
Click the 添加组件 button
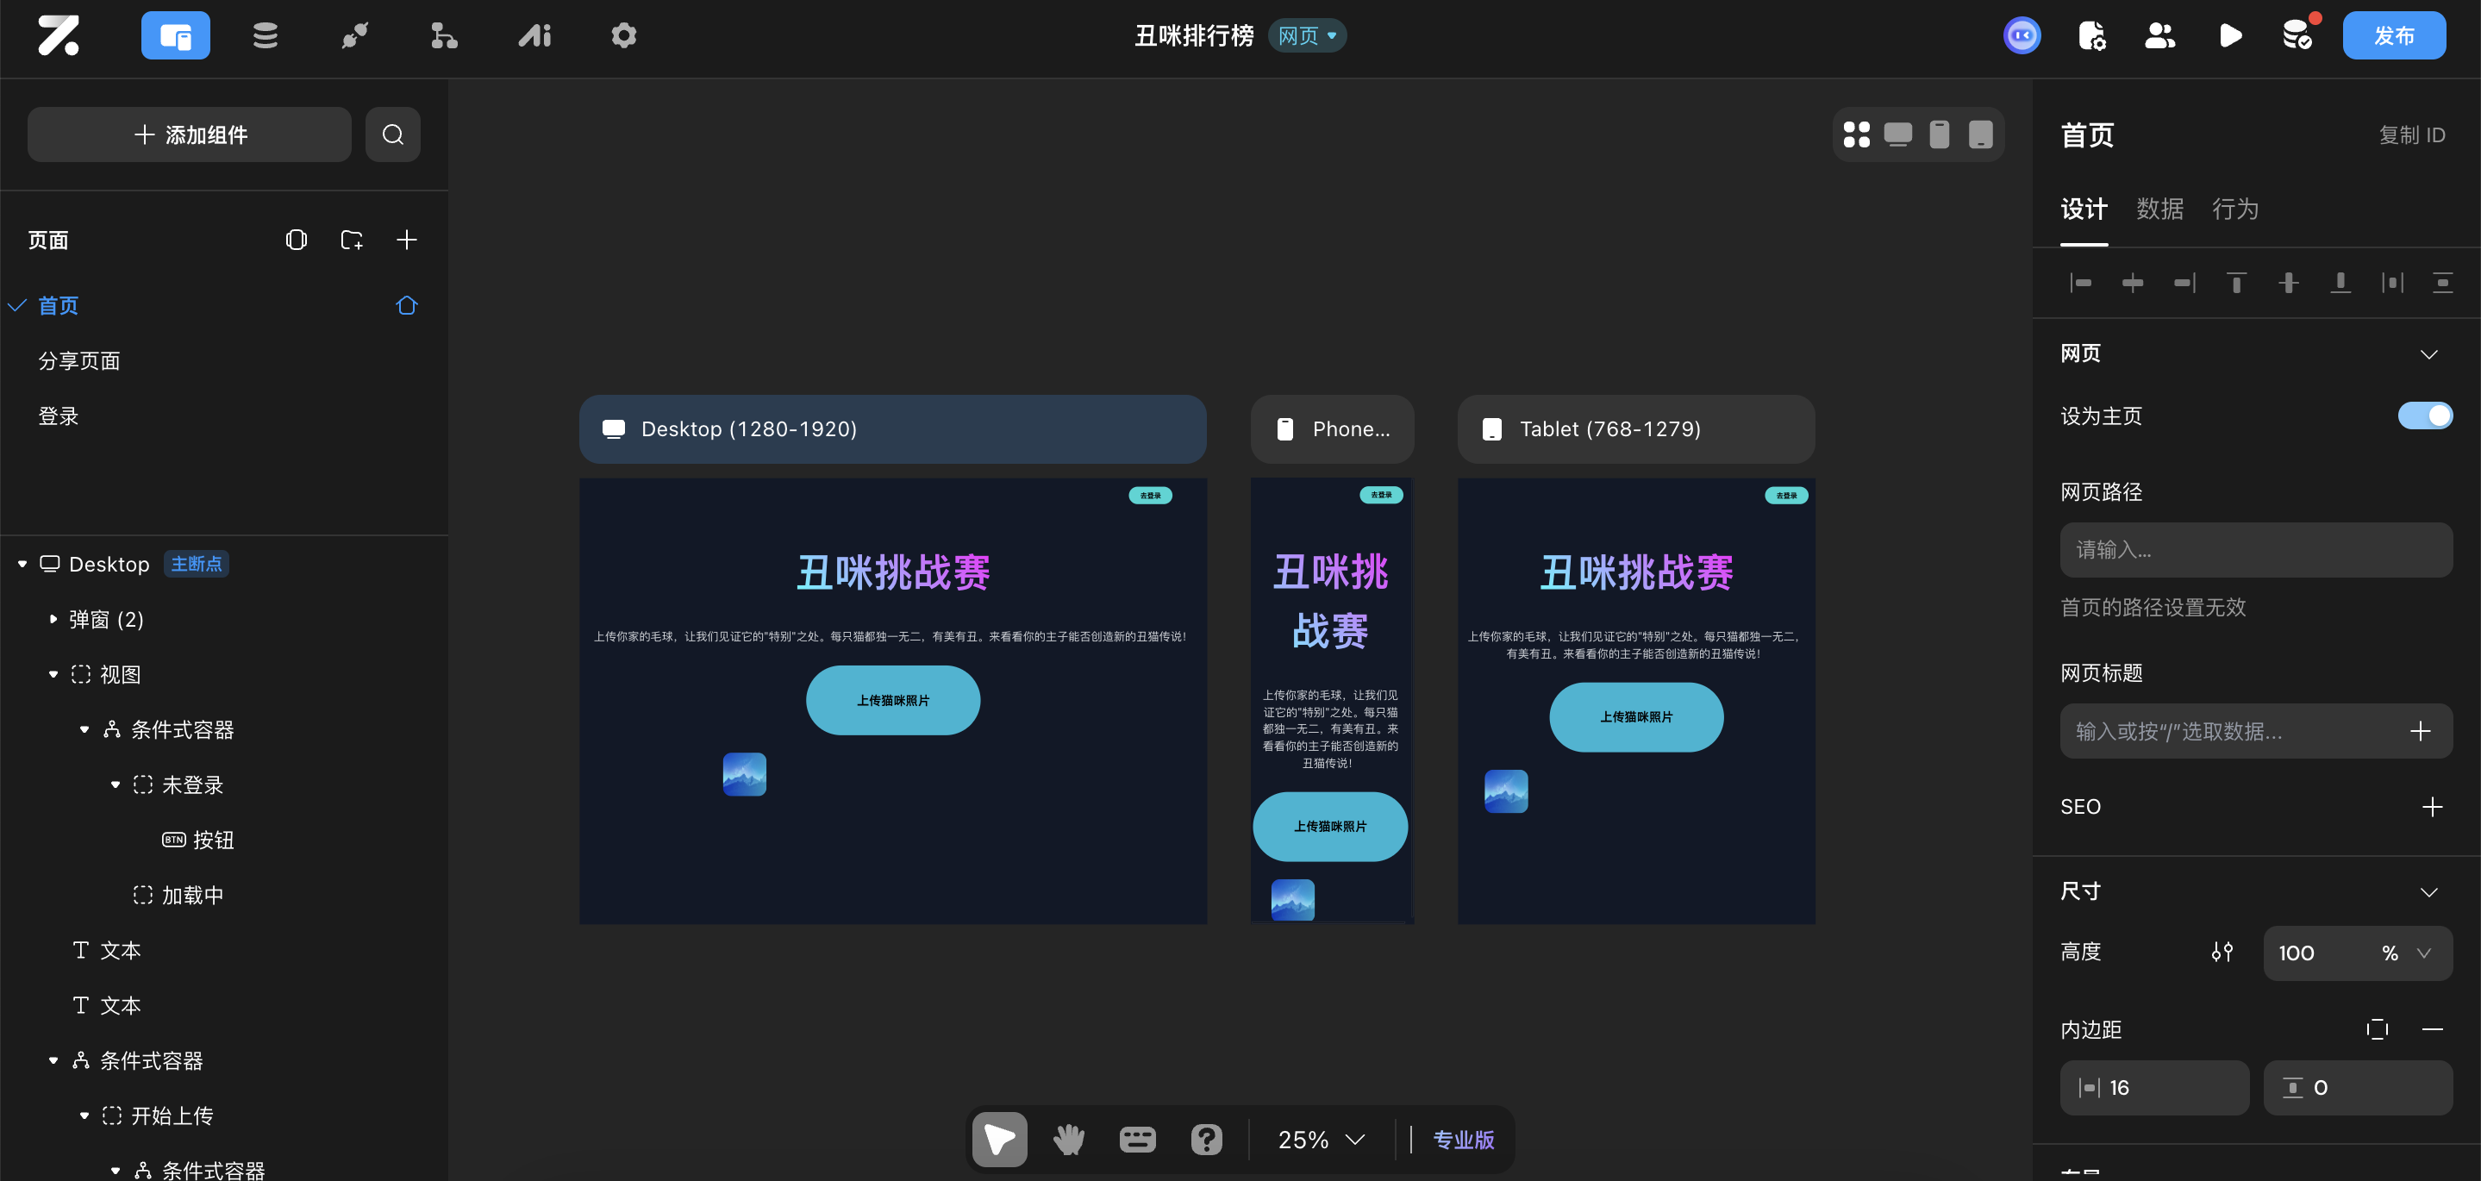[190, 134]
